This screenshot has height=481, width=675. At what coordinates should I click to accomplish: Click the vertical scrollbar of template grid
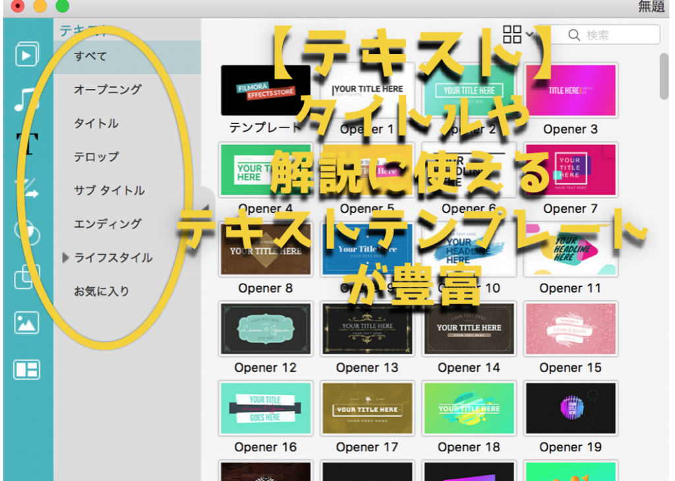[664, 77]
